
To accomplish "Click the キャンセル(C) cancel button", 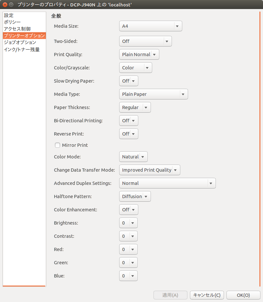I will (207, 295).
